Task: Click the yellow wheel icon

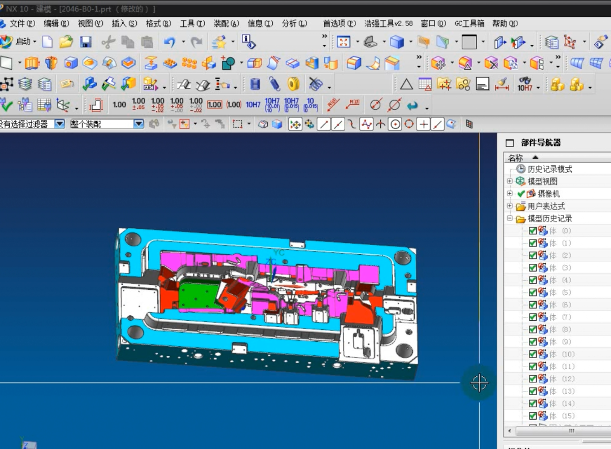Action: (x=293, y=84)
